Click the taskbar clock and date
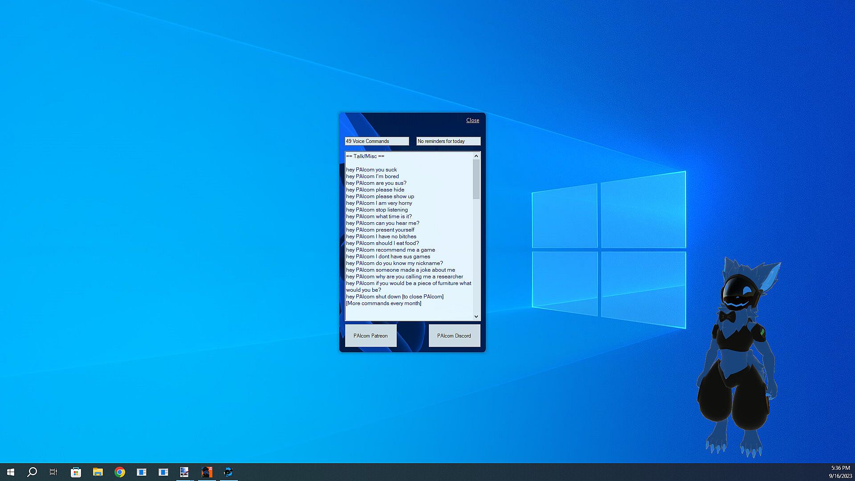Screen dimensions: 855x481 tap(840, 472)
